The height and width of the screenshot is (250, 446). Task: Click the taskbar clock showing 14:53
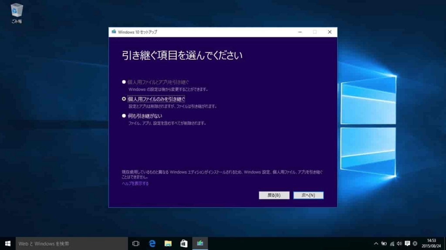pos(431,243)
